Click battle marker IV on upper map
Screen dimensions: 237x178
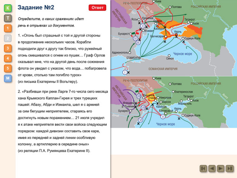pos(136,38)
